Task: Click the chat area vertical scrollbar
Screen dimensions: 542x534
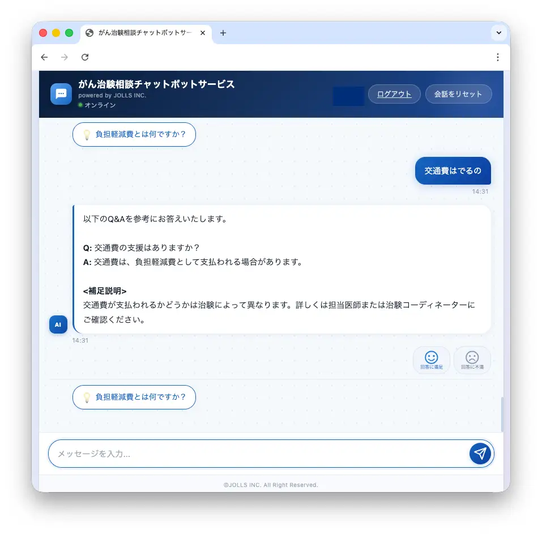Action: [502, 414]
